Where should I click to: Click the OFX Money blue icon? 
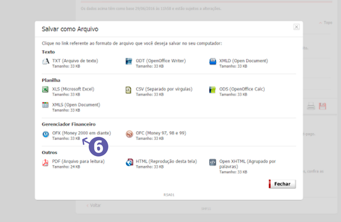coord(45,134)
